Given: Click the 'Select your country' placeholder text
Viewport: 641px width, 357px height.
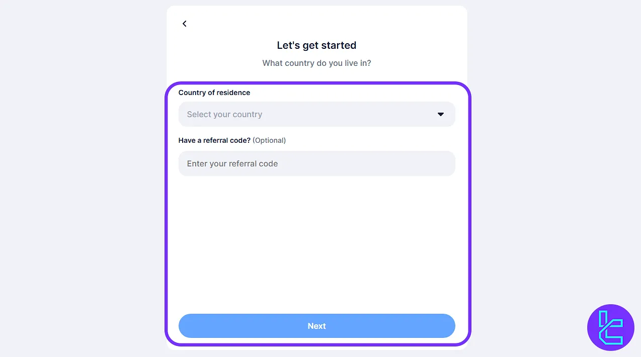Looking at the screenshot, I should pos(224,114).
